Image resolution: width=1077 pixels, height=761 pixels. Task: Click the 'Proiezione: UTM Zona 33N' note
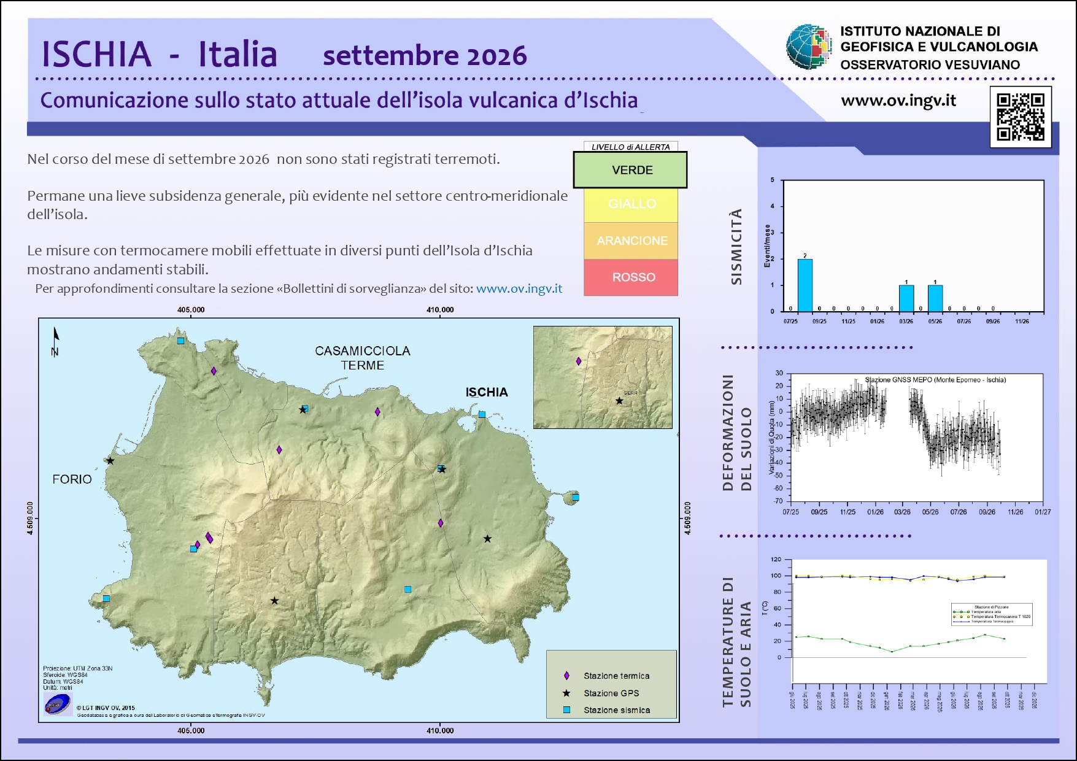pyautogui.click(x=77, y=668)
